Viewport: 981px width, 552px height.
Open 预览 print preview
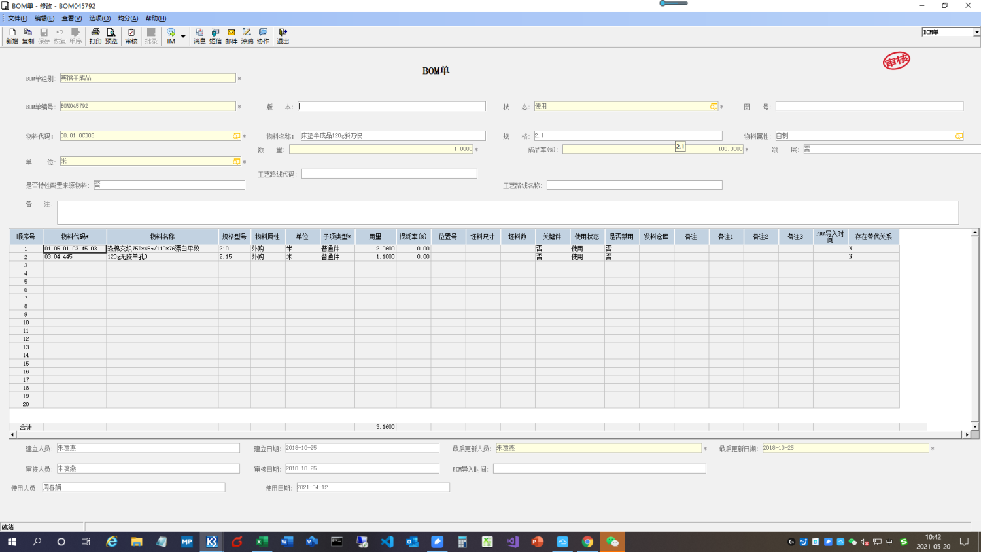pyautogui.click(x=111, y=36)
